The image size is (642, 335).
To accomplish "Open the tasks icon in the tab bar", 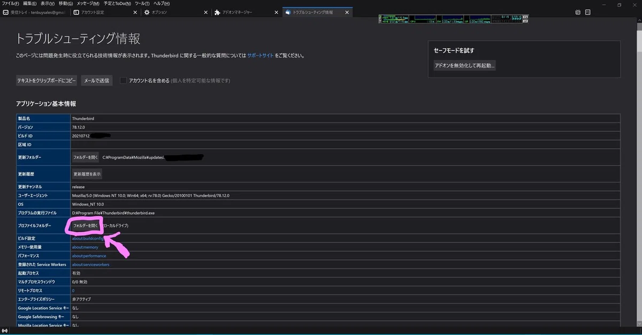I will [x=588, y=12].
